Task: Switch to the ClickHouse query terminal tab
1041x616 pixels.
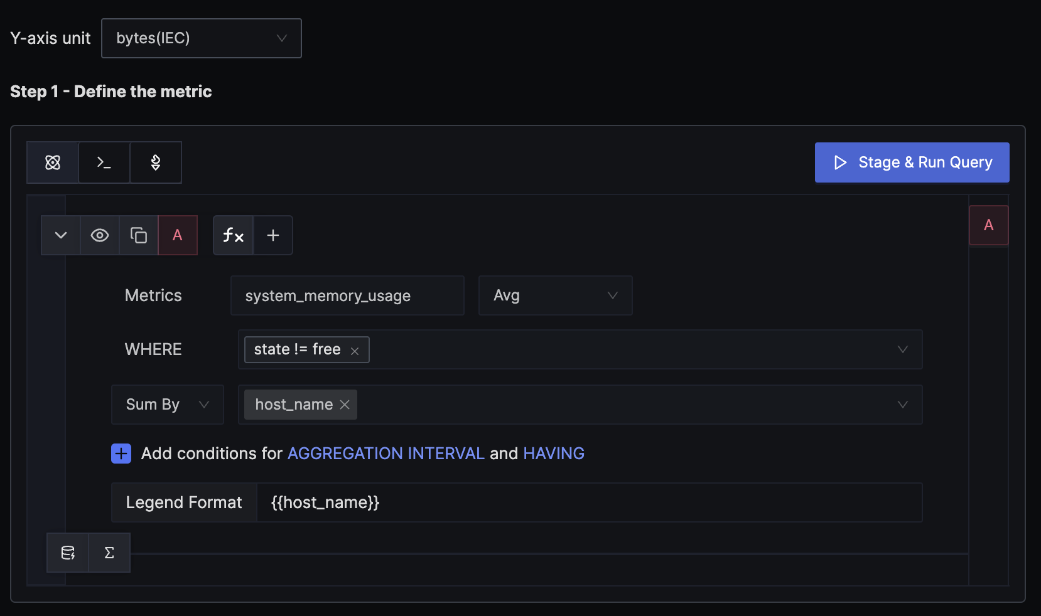Action: pos(104,162)
